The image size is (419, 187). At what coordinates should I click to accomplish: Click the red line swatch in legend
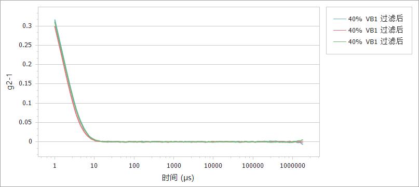pos(340,31)
